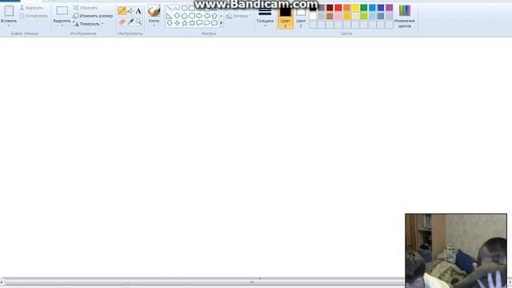Viewport: 512px width, 288px height.
Task: Choose the oval callout shape
Action: click(206, 23)
